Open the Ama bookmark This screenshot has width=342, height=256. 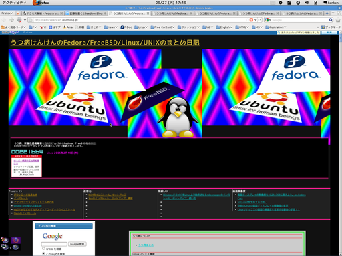68,27
